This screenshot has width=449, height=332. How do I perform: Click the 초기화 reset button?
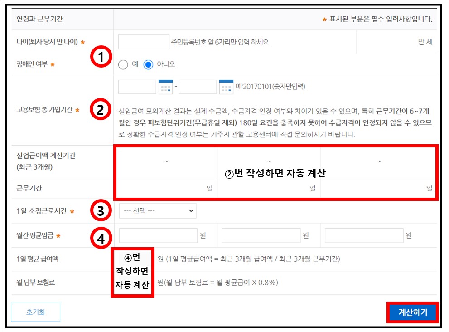click(35, 312)
